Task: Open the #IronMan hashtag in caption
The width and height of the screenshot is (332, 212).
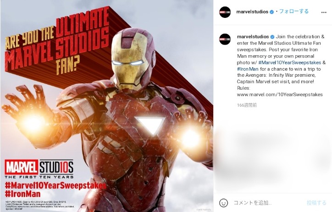Action: pyautogui.click(x=248, y=69)
